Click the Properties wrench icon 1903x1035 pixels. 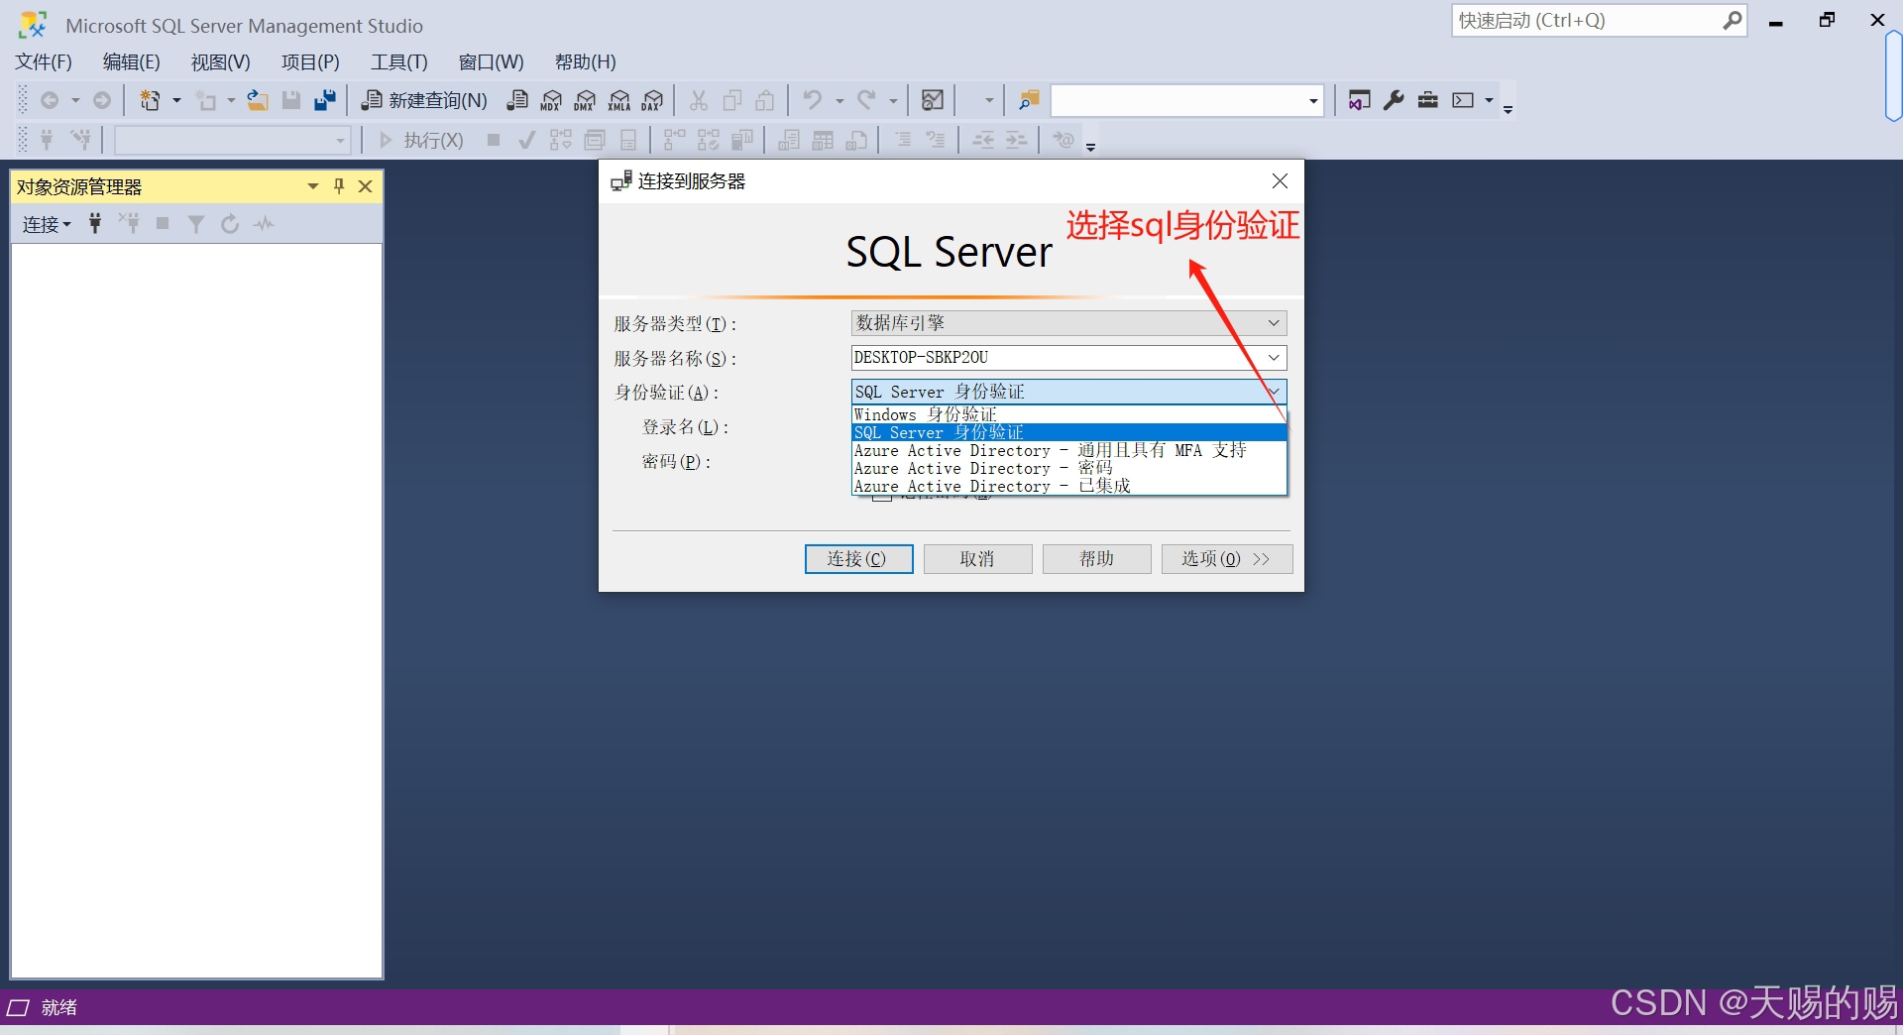click(1394, 100)
